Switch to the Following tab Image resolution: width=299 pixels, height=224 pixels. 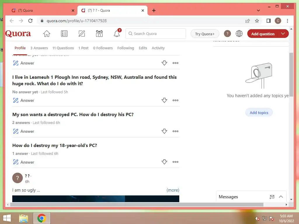pos(126,48)
